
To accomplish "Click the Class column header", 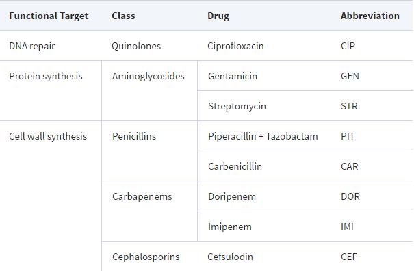I will click(x=123, y=16).
